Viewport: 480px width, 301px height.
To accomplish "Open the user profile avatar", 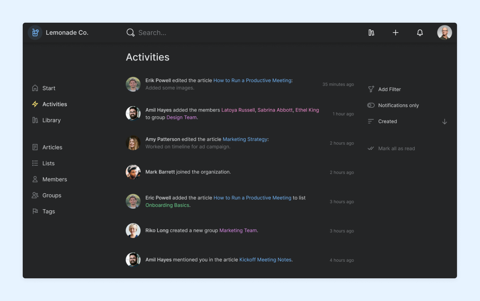I will click(444, 33).
